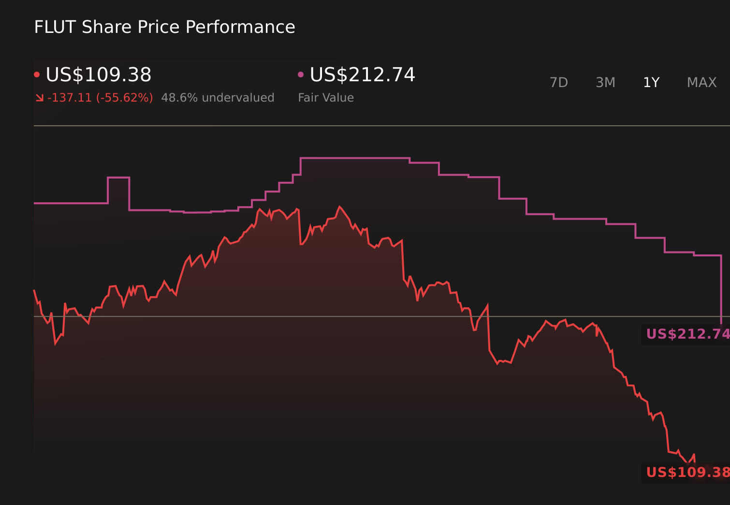Screen dimensions: 730x505
Task: Click the Fair Value label text
Action: pos(325,97)
